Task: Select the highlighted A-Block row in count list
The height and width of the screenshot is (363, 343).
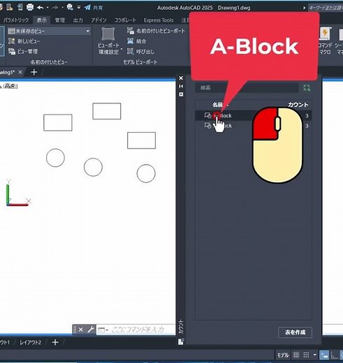Action: [254, 115]
